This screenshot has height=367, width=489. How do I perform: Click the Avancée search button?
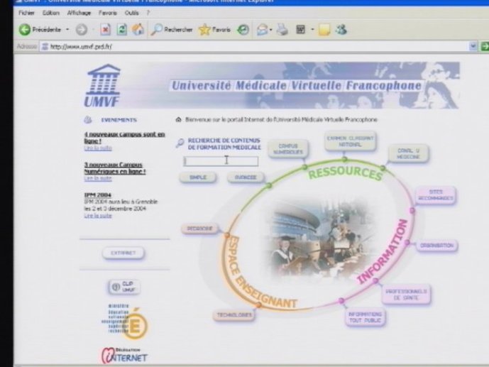(246, 177)
